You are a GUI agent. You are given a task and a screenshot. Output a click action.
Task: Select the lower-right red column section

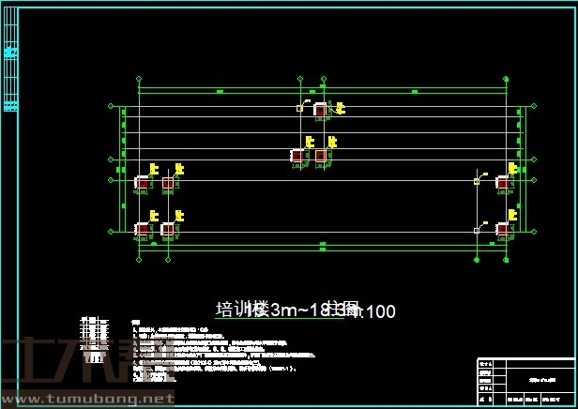pos(503,228)
